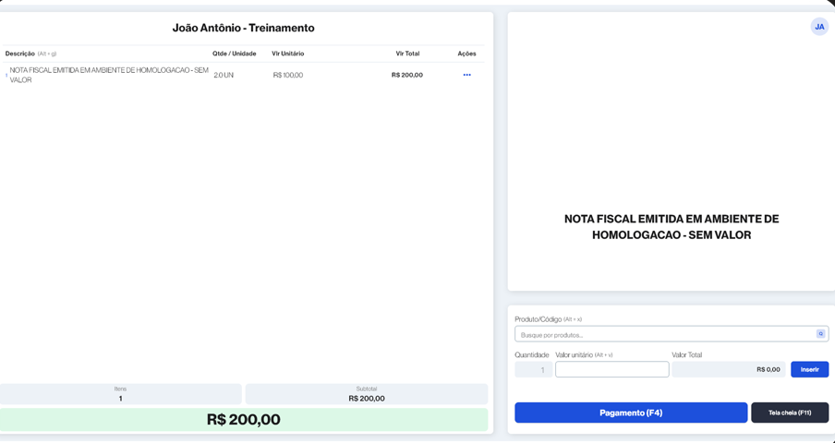Click the João Antônio - Treinamento title
The image size is (835, 443).
[x=243, y=29]
